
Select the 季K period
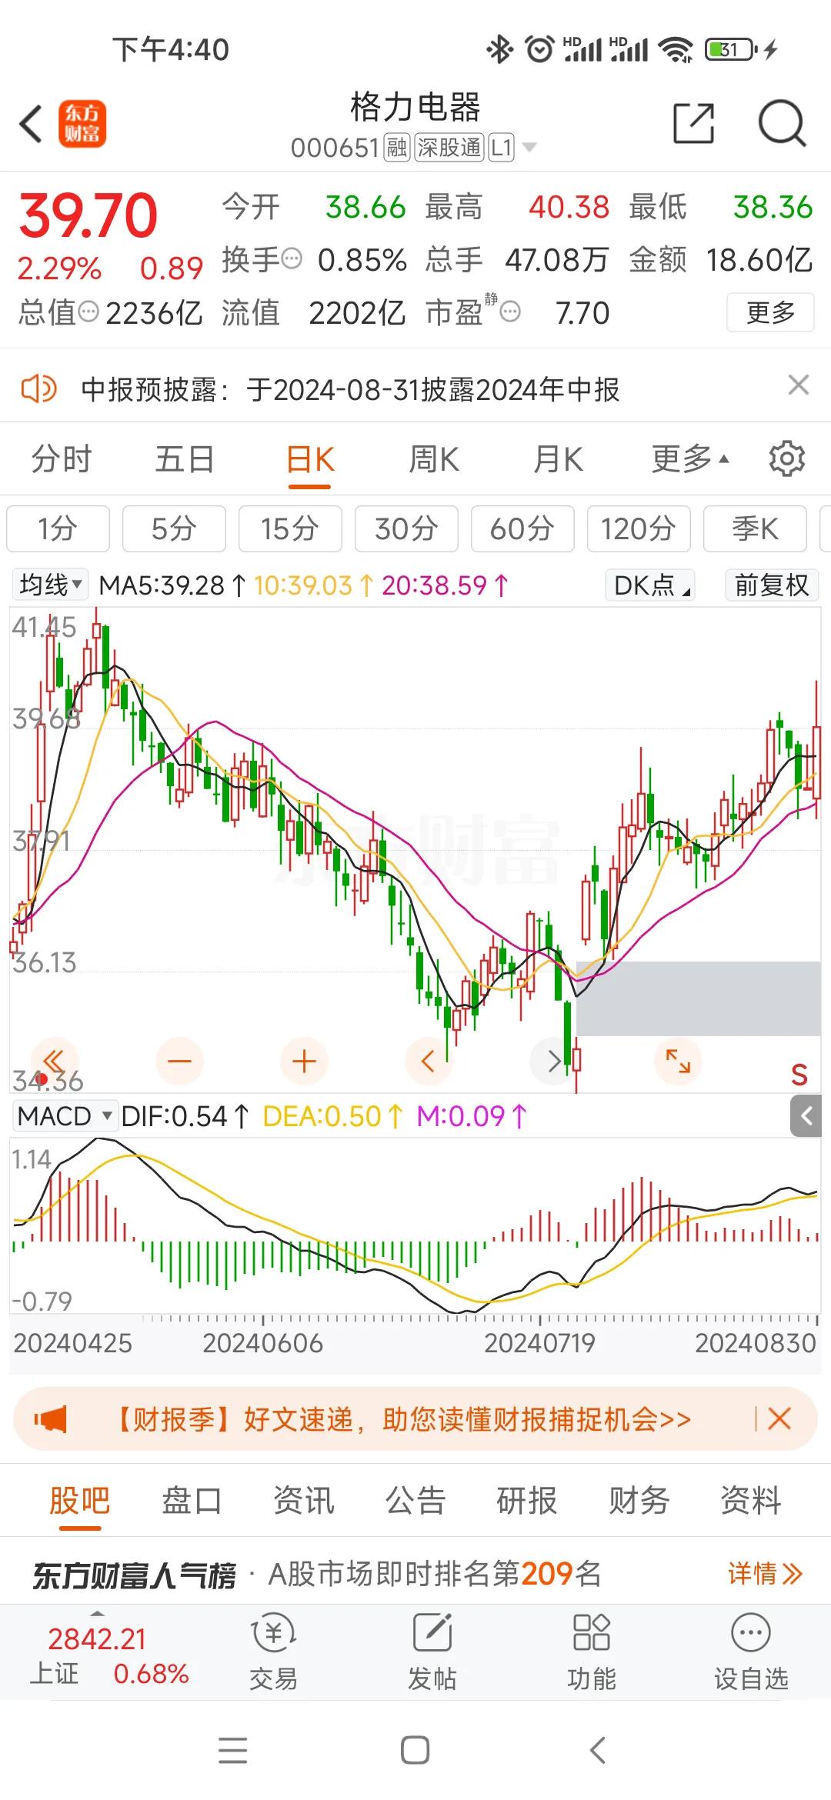755,528
